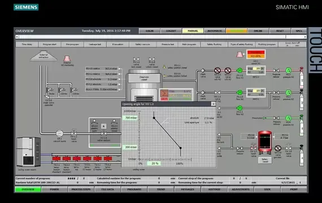Click the green PS-2 pressure H2 indicator
The height and width of the screenshot is (203, 322).
(288, 70)
